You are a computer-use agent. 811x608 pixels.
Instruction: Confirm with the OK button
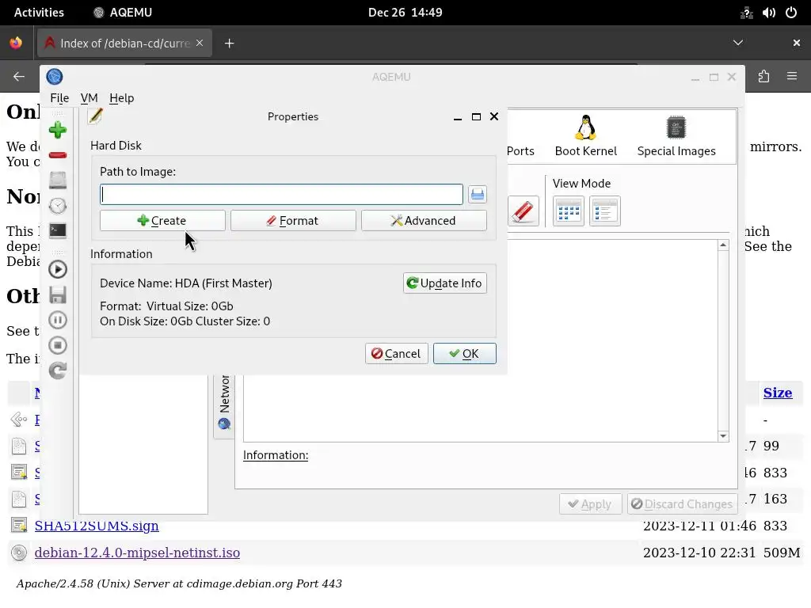464,354
